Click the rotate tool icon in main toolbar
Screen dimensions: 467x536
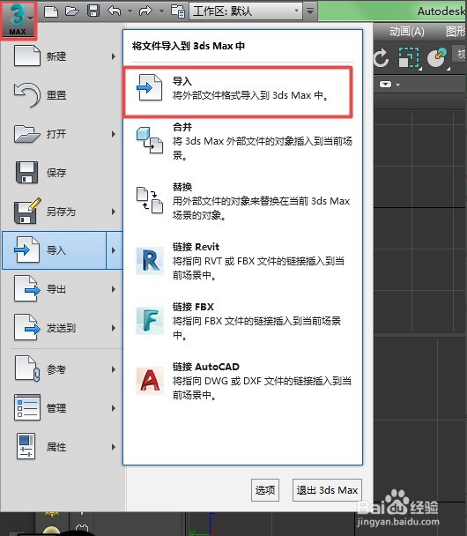click(382, 57)
